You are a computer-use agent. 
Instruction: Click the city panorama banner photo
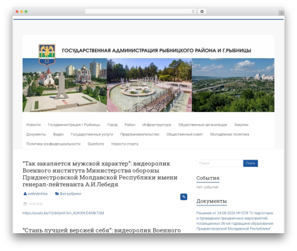click(x=233, y=85)
